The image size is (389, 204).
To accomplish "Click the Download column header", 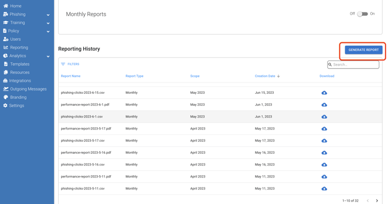I will click(327, 76).
